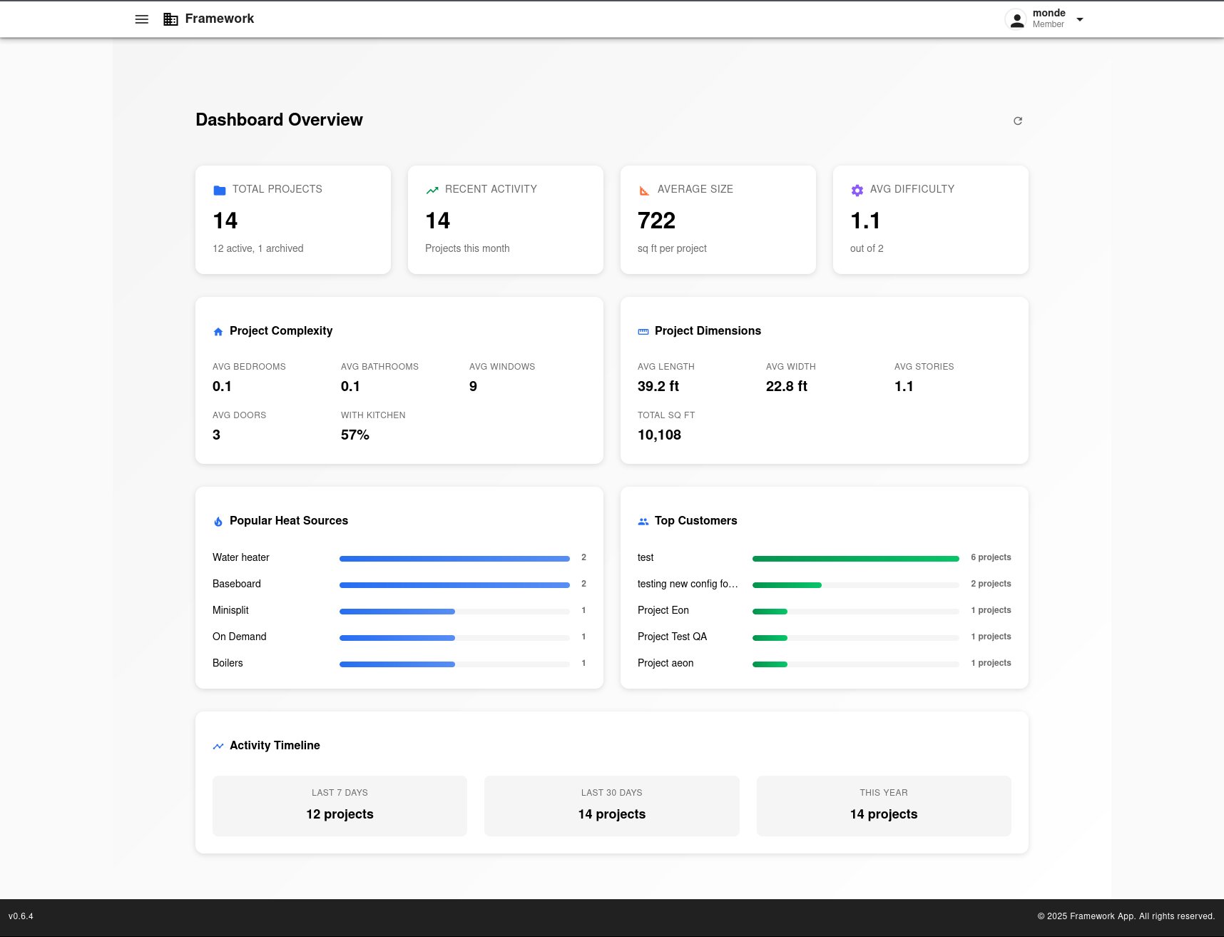Click the Average Size ruler icon
Viewport: 1224px width, 937px height.
pyautogui.click(x=645, y=191)
